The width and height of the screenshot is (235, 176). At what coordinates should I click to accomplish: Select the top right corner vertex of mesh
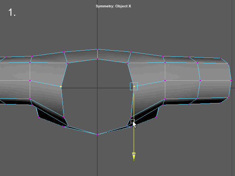coord(221,58)
